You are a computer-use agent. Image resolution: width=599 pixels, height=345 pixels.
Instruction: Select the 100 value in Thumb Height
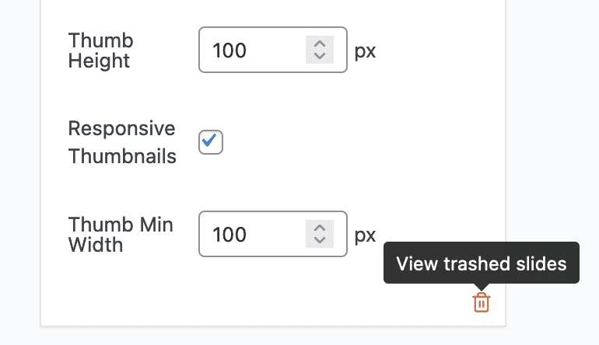coord(229,51)
